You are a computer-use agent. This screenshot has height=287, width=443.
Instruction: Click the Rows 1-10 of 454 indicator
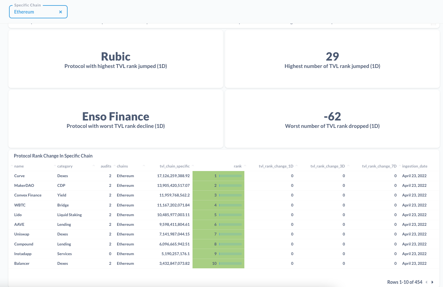coord(405,282)
